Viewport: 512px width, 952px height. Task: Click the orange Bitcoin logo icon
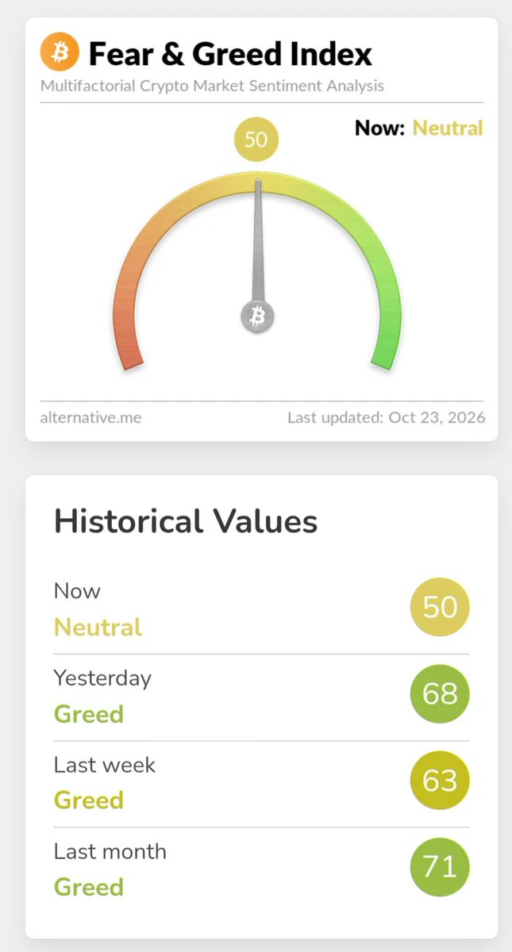60,52
